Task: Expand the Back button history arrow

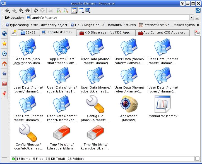Action: tap(9, 12)
